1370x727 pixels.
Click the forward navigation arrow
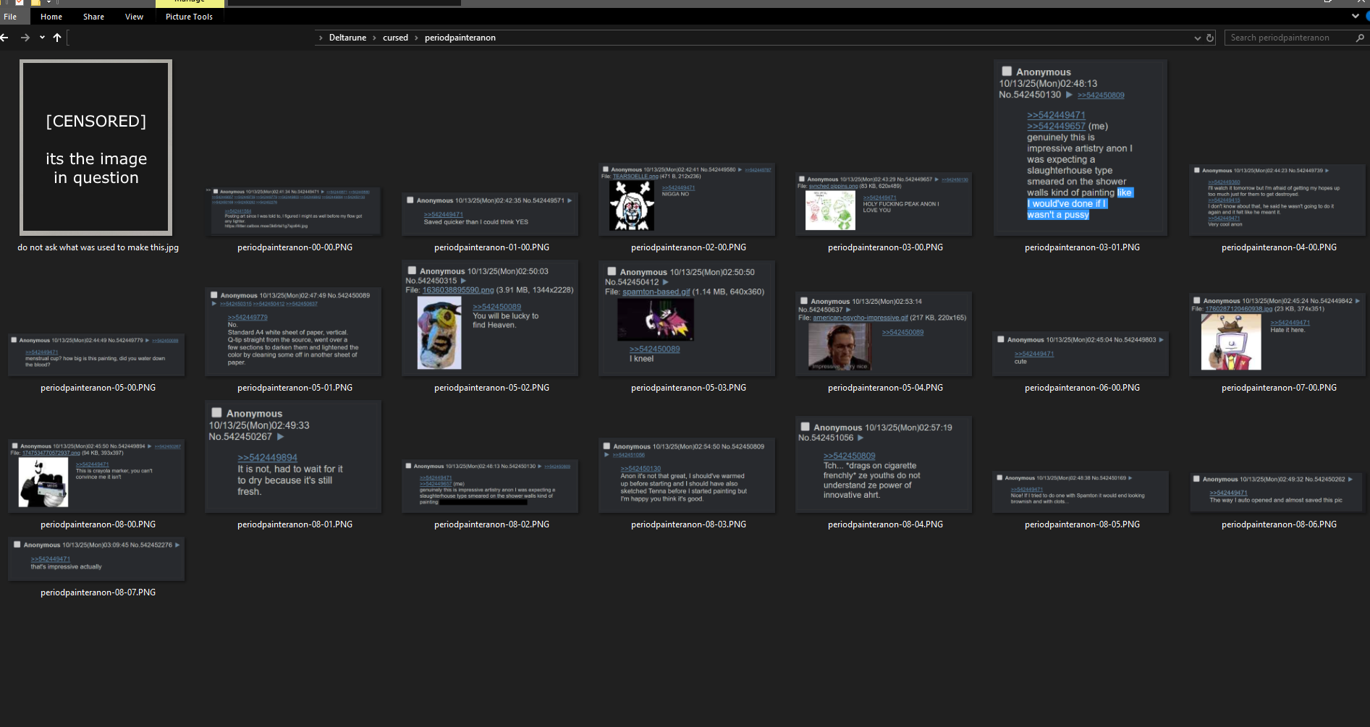click(x=25, y=38)
